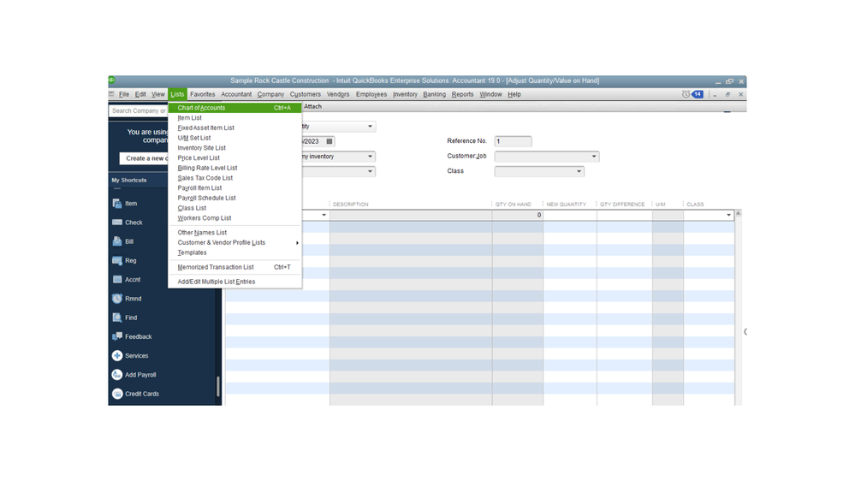This screenshot has height=481, width=855.
Task: Open the Customers menu
Action: [x=306, y=94]
